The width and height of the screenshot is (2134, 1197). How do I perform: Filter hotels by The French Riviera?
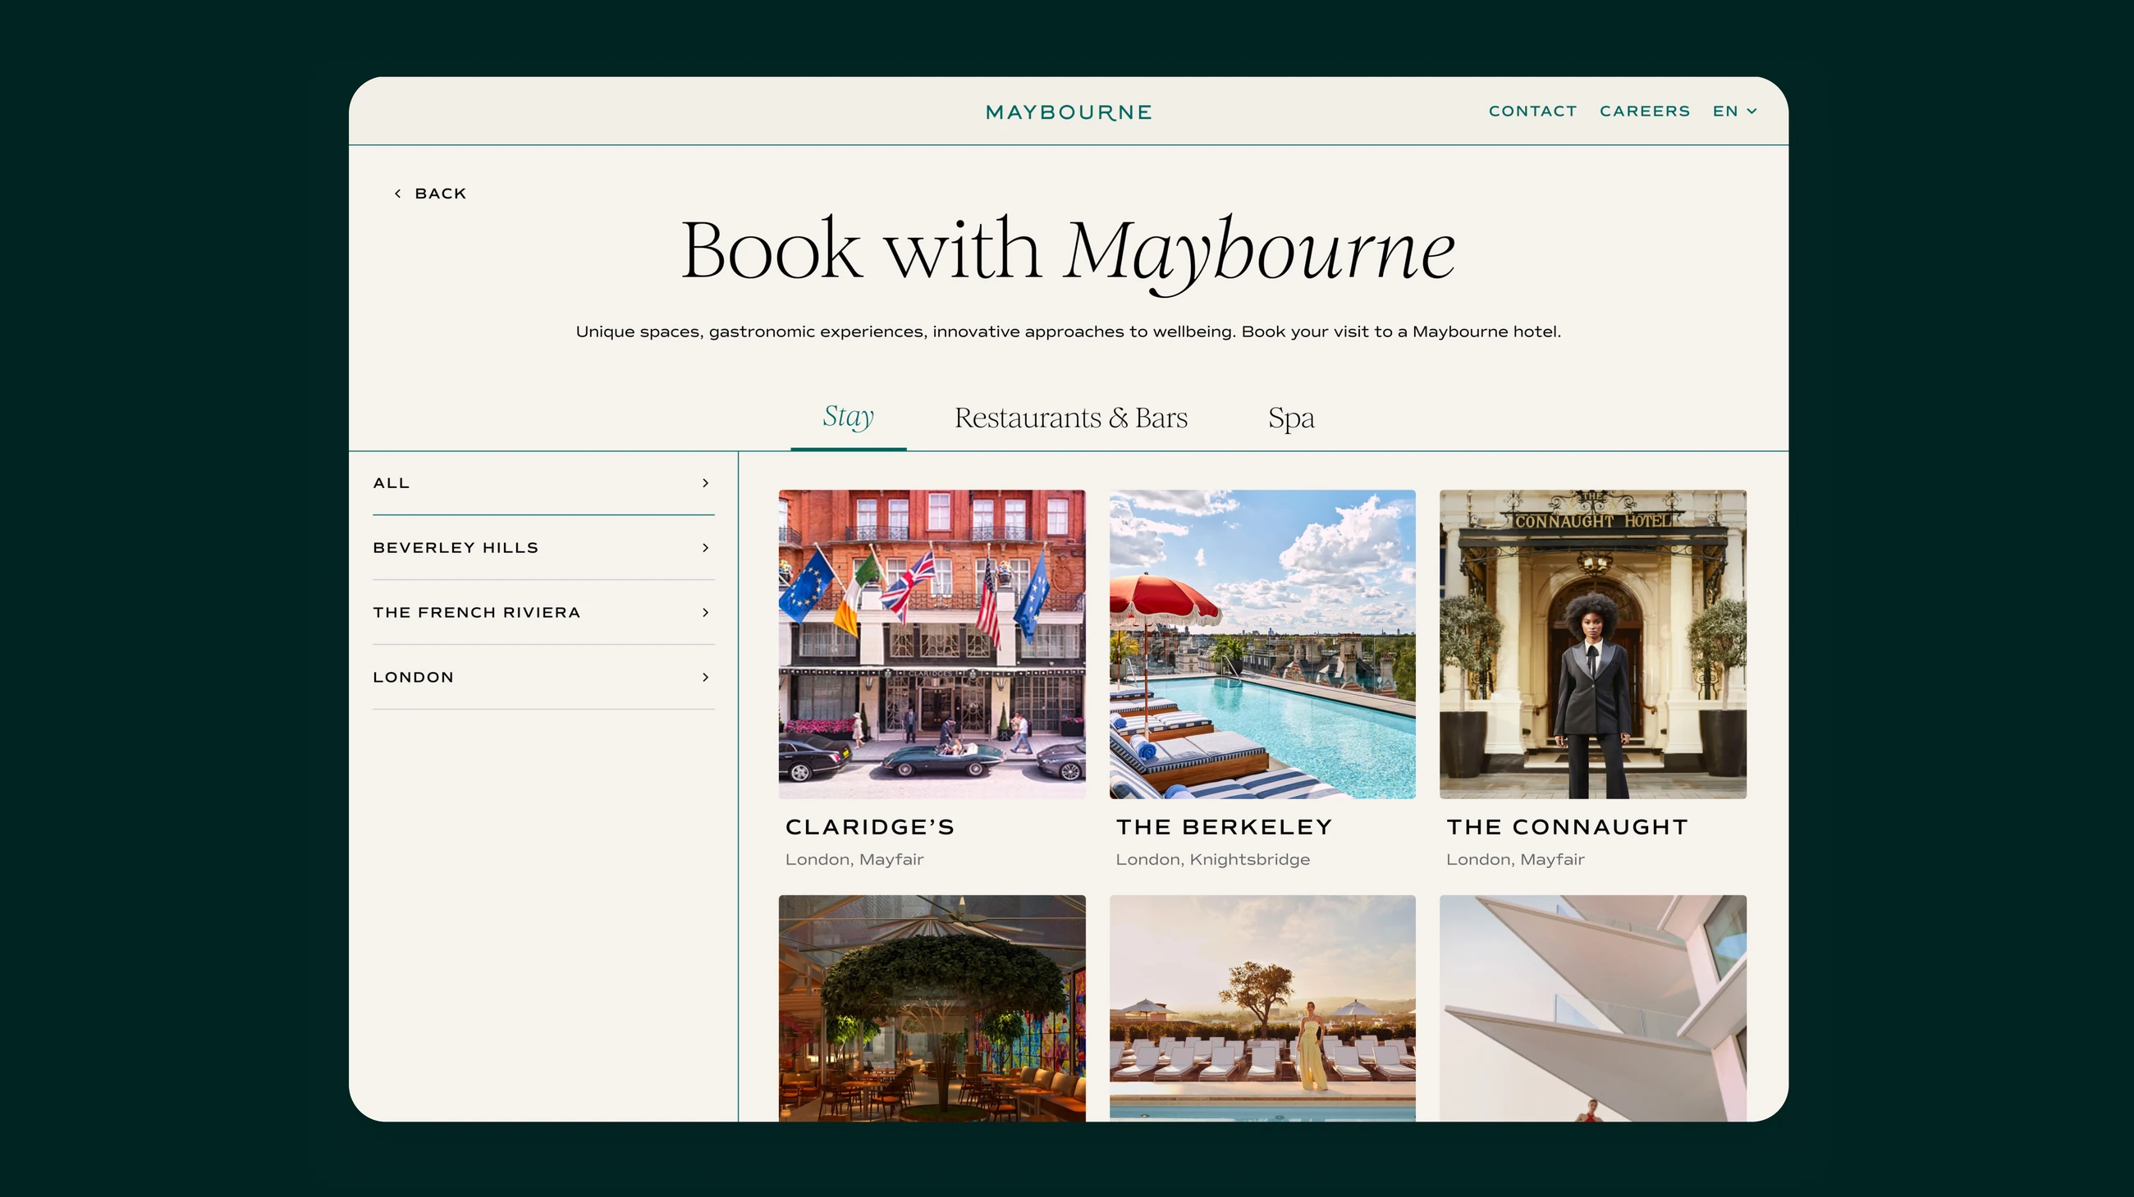click(x=543, y=612)
